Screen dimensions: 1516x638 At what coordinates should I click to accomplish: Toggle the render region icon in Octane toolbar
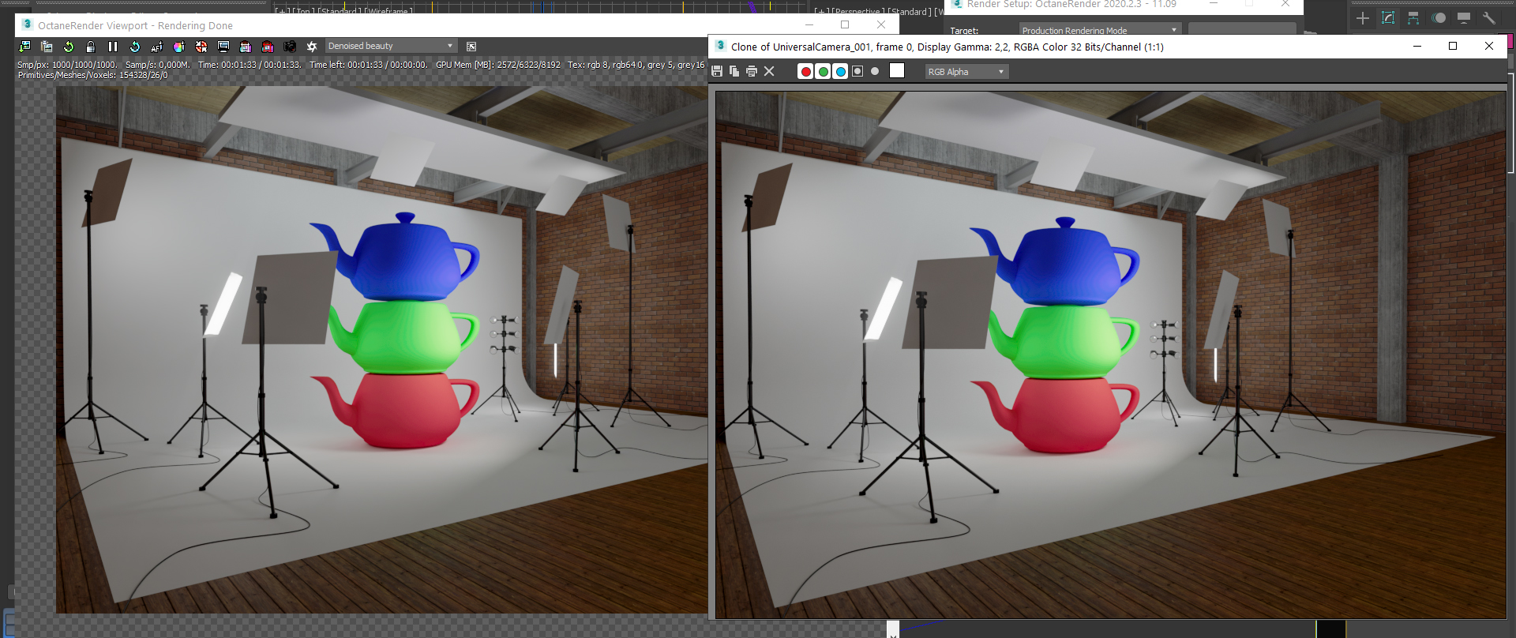246,47
